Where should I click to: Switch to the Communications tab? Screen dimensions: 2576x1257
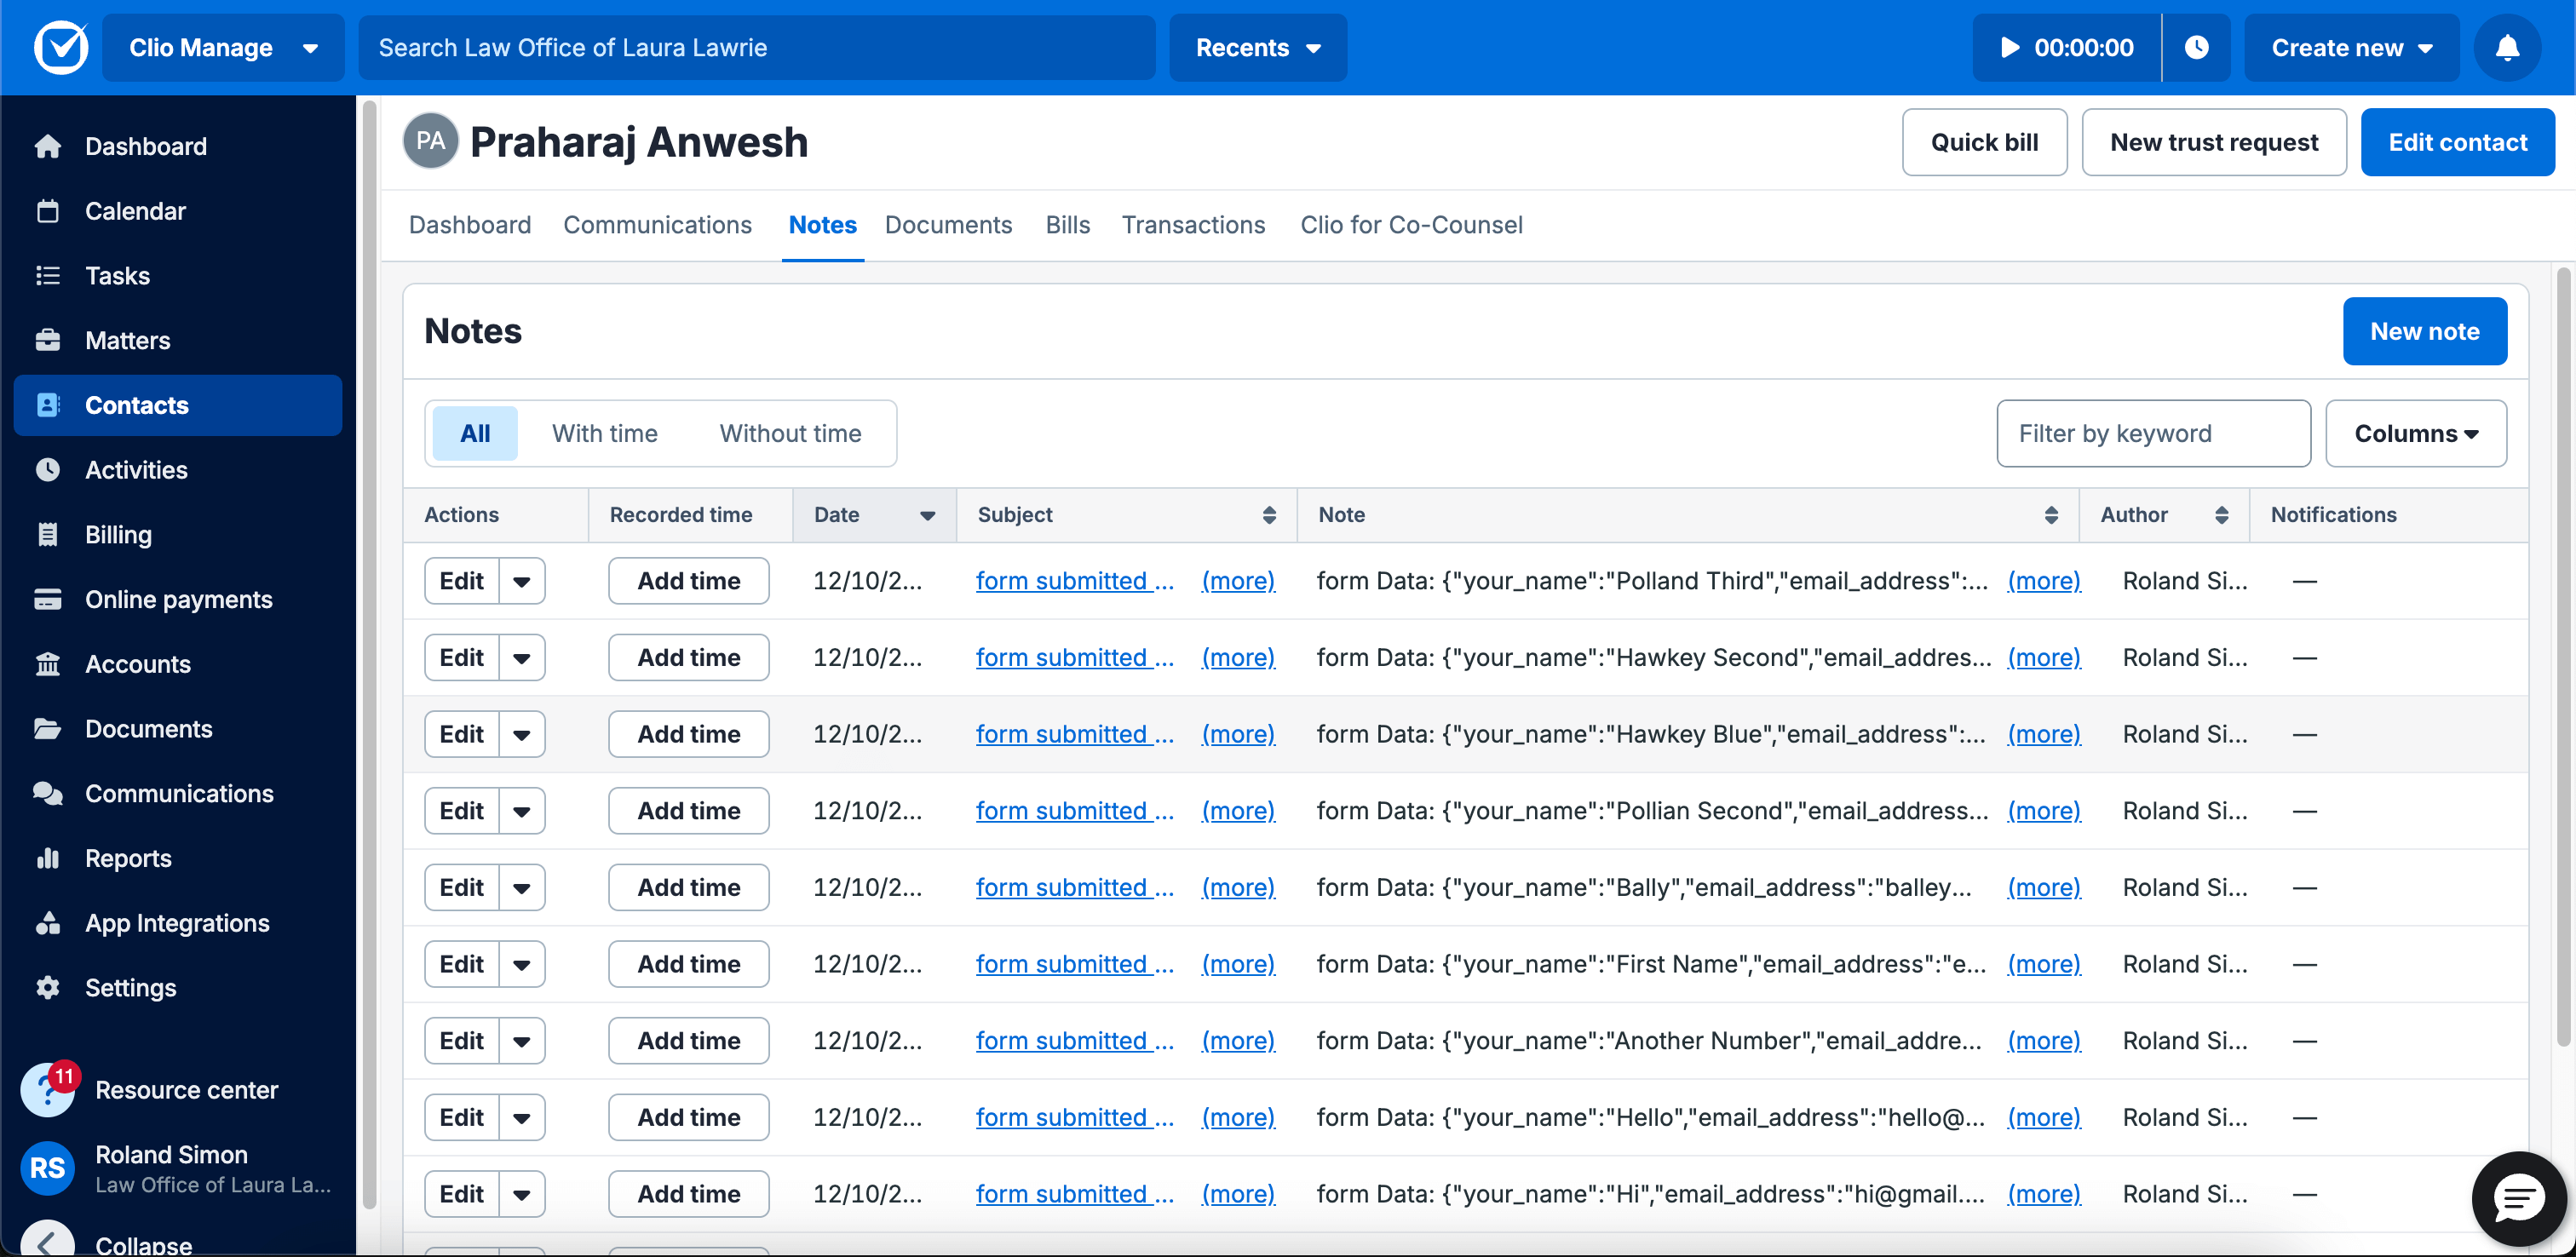tap(657, 225)
